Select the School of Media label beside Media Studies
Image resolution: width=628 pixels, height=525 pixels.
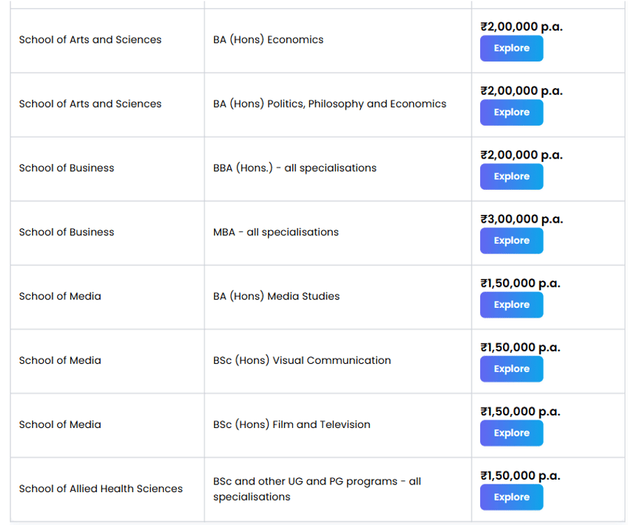click(60, 296)
